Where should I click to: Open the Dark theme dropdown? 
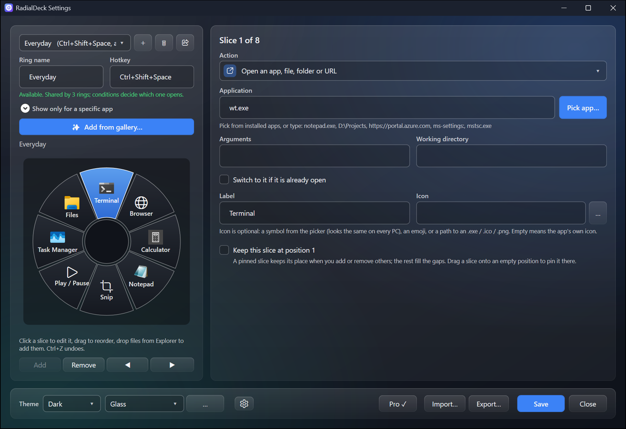click(x=71, y=404)
